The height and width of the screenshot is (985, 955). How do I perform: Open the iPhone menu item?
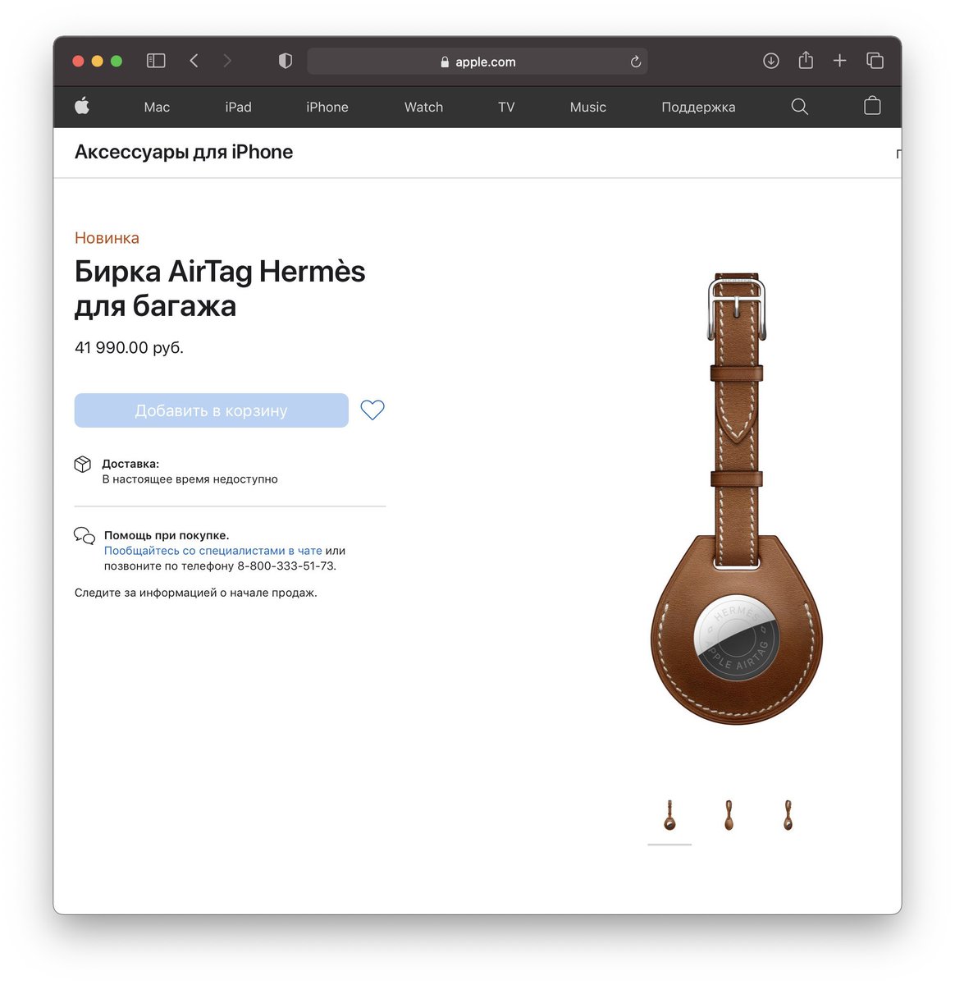coord(327,107)
